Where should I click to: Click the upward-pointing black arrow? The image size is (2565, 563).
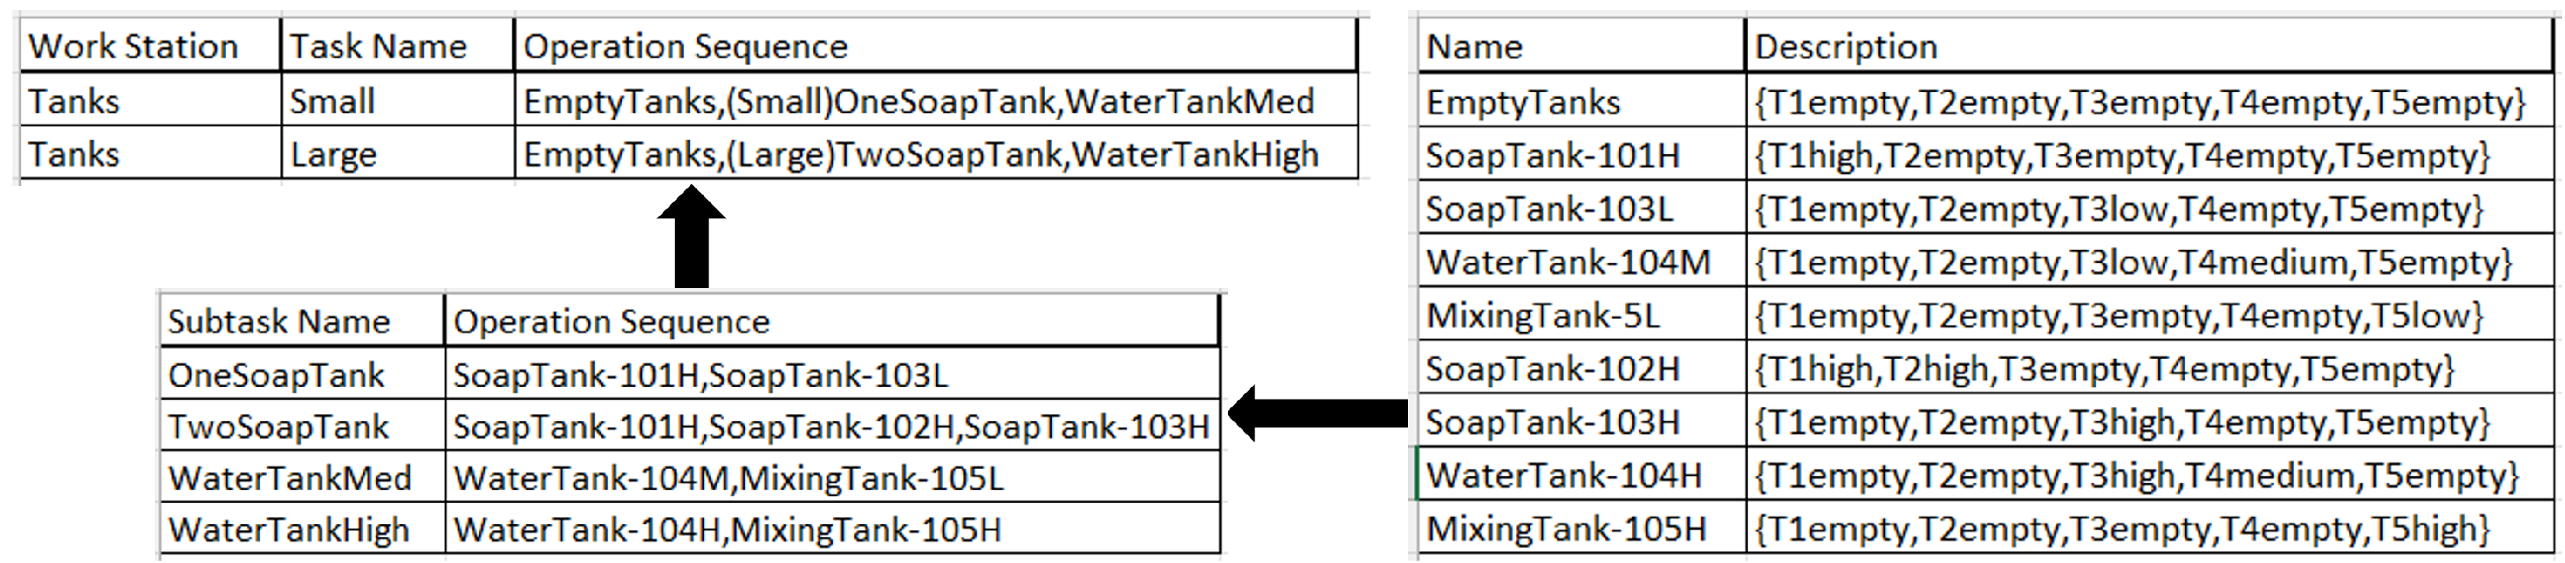pos(691,238)
